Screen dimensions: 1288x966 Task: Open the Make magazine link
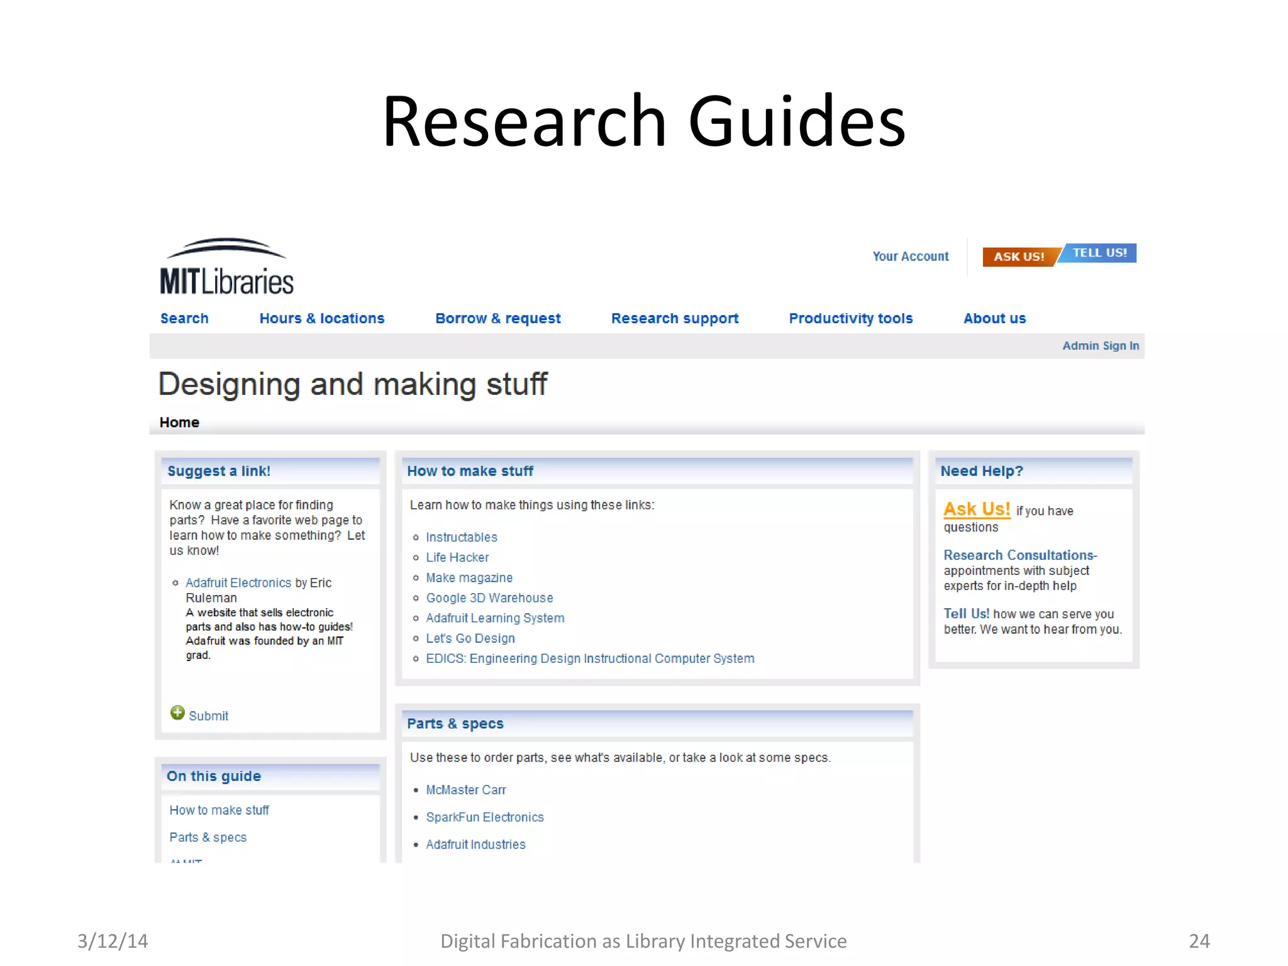click(469, 577)
